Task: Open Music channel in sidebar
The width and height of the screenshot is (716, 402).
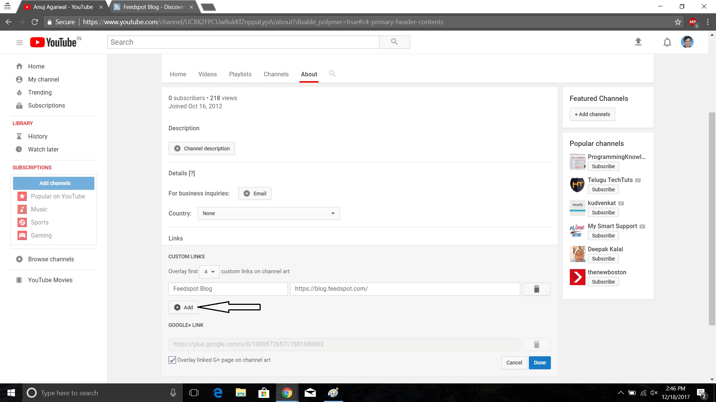Action: point(32,209)
